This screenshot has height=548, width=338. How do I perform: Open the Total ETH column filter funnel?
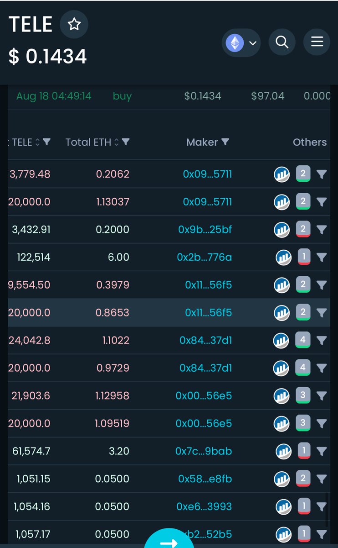(126, 142)
